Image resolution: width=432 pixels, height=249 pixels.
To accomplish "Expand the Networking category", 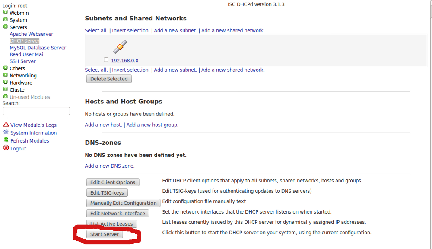I will tap(23, 76).
